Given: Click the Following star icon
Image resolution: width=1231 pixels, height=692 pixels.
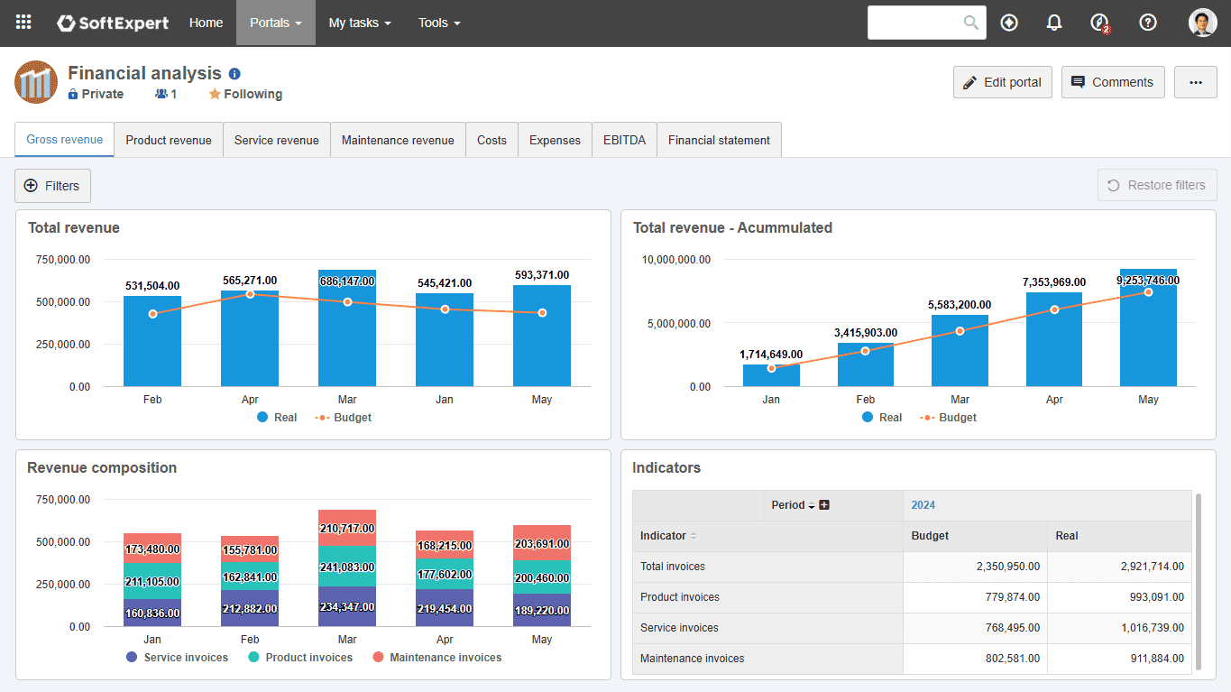Looking at the screenshot, I should point(215,94).
